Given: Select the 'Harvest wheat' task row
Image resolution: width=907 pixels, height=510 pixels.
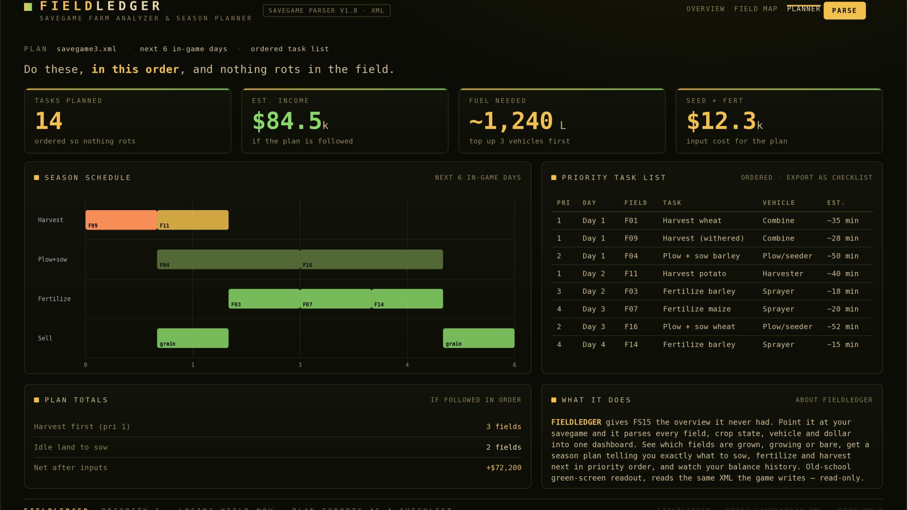Looking at the screenshot, I should 712,221.
